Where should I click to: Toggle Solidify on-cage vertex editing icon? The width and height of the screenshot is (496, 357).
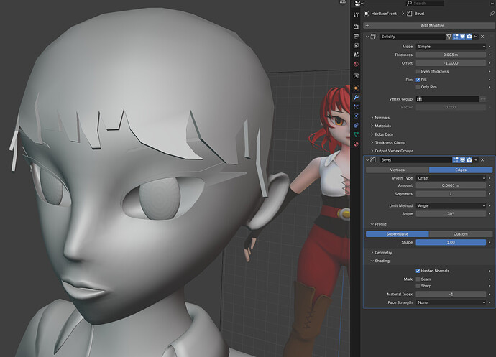[449, 37]
